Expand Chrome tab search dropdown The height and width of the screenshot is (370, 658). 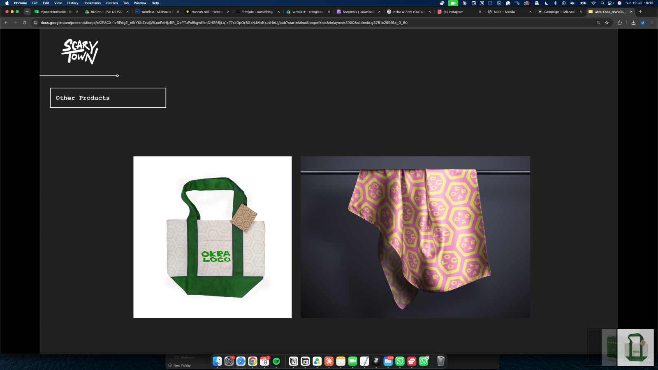point(27,12)
